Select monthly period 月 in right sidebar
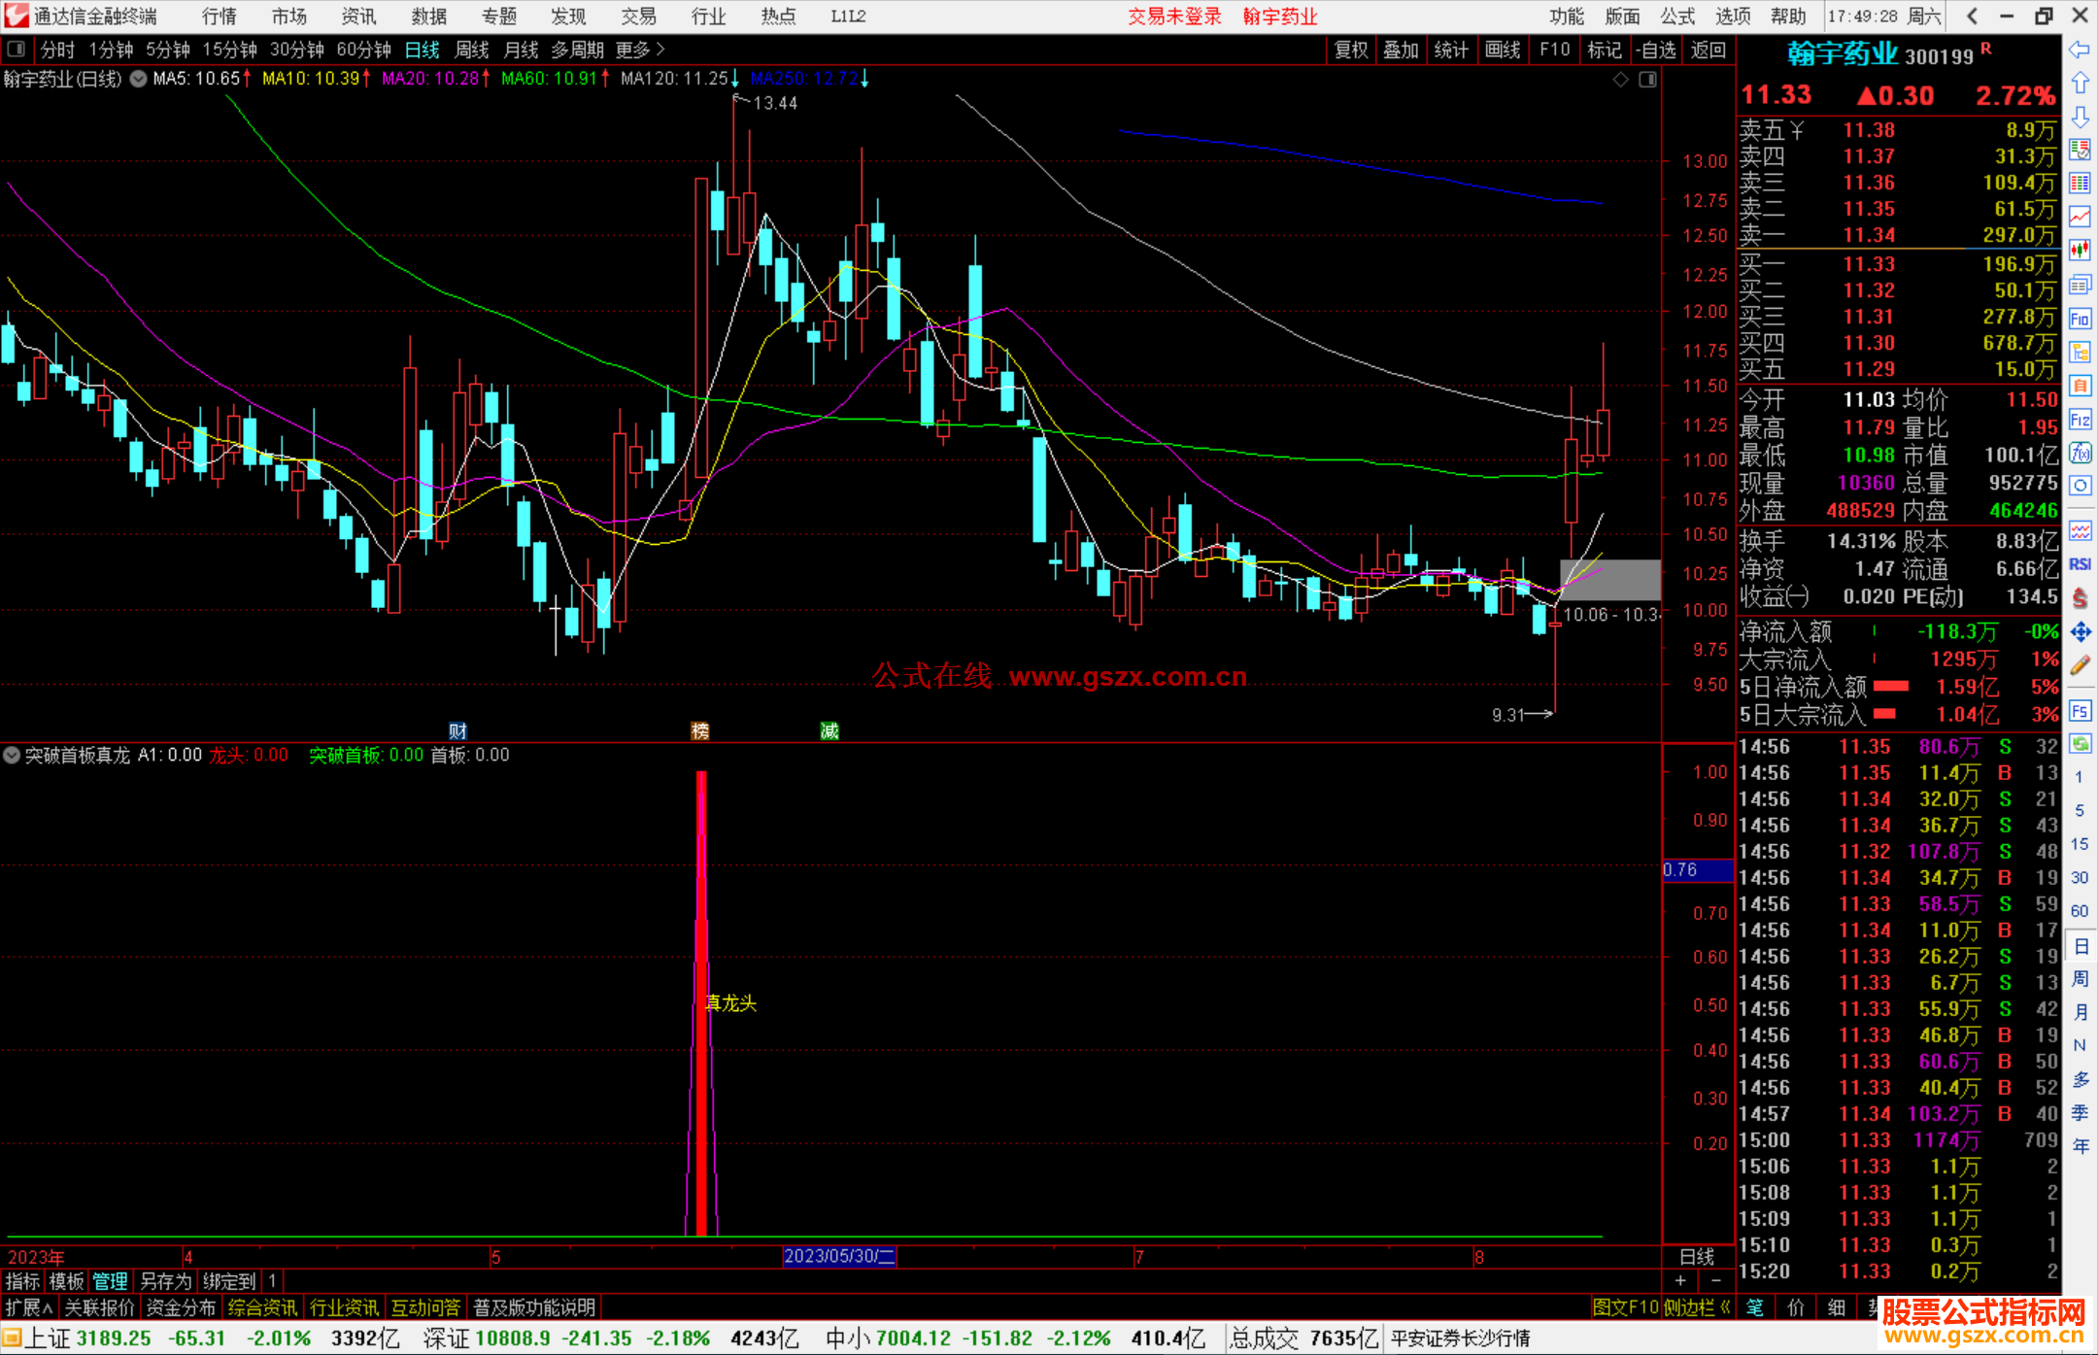2098x1355 pixels. (x=2080, y=1012)
